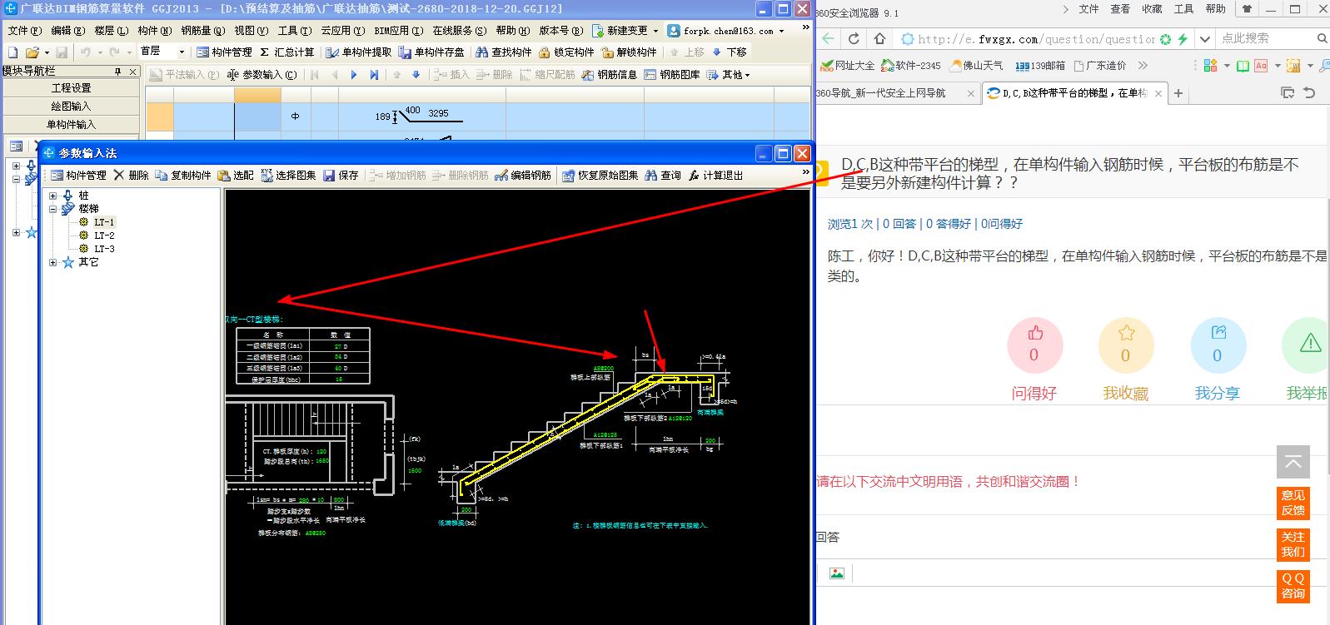Select LT-2 in stair tree
Image resolution: width=1330 pixels, height=625 pixels.
tap(104, 236)
